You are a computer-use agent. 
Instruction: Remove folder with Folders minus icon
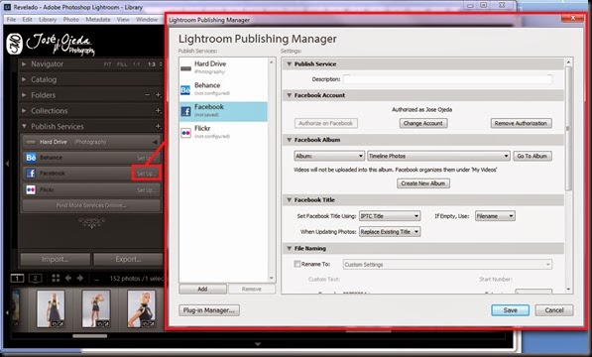point(148,95)
